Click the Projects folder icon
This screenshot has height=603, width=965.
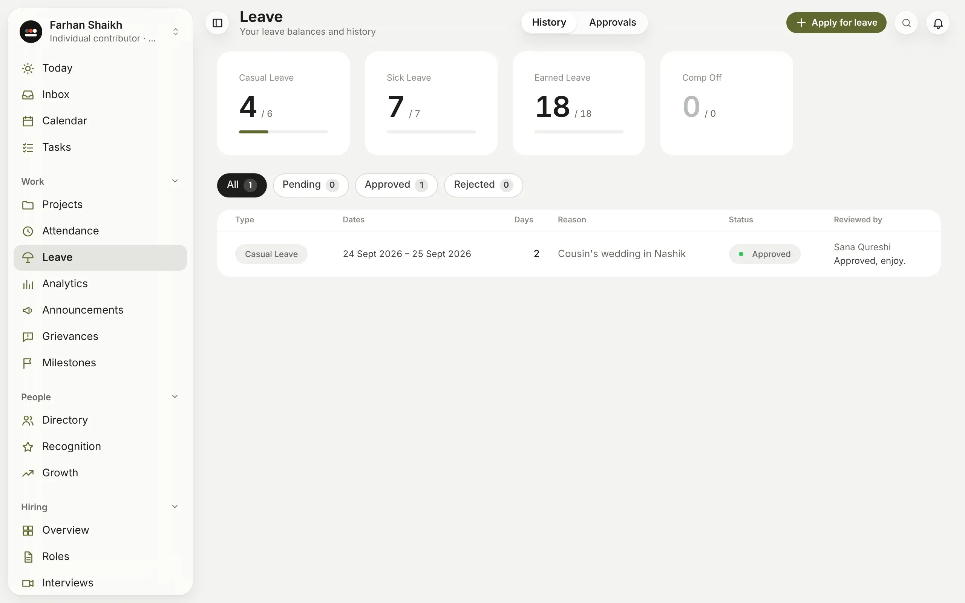point(28,205)
